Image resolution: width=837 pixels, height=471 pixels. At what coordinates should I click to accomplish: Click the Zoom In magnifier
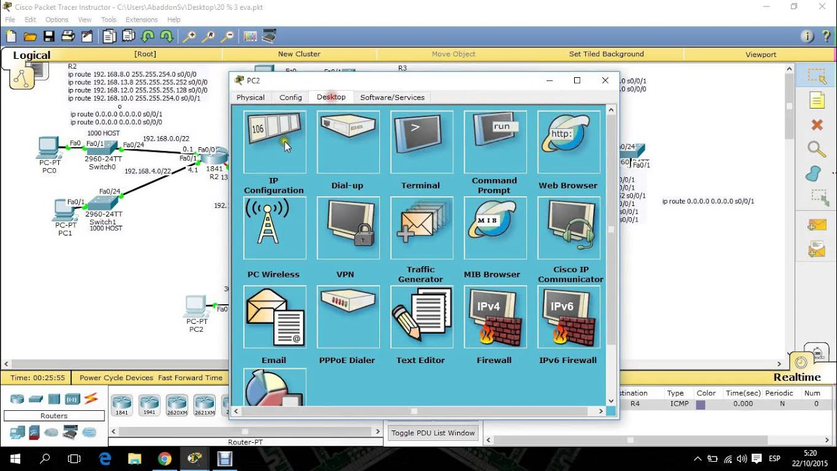click(189, 37)
